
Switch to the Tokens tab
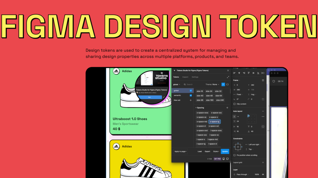tap(176, 77)
